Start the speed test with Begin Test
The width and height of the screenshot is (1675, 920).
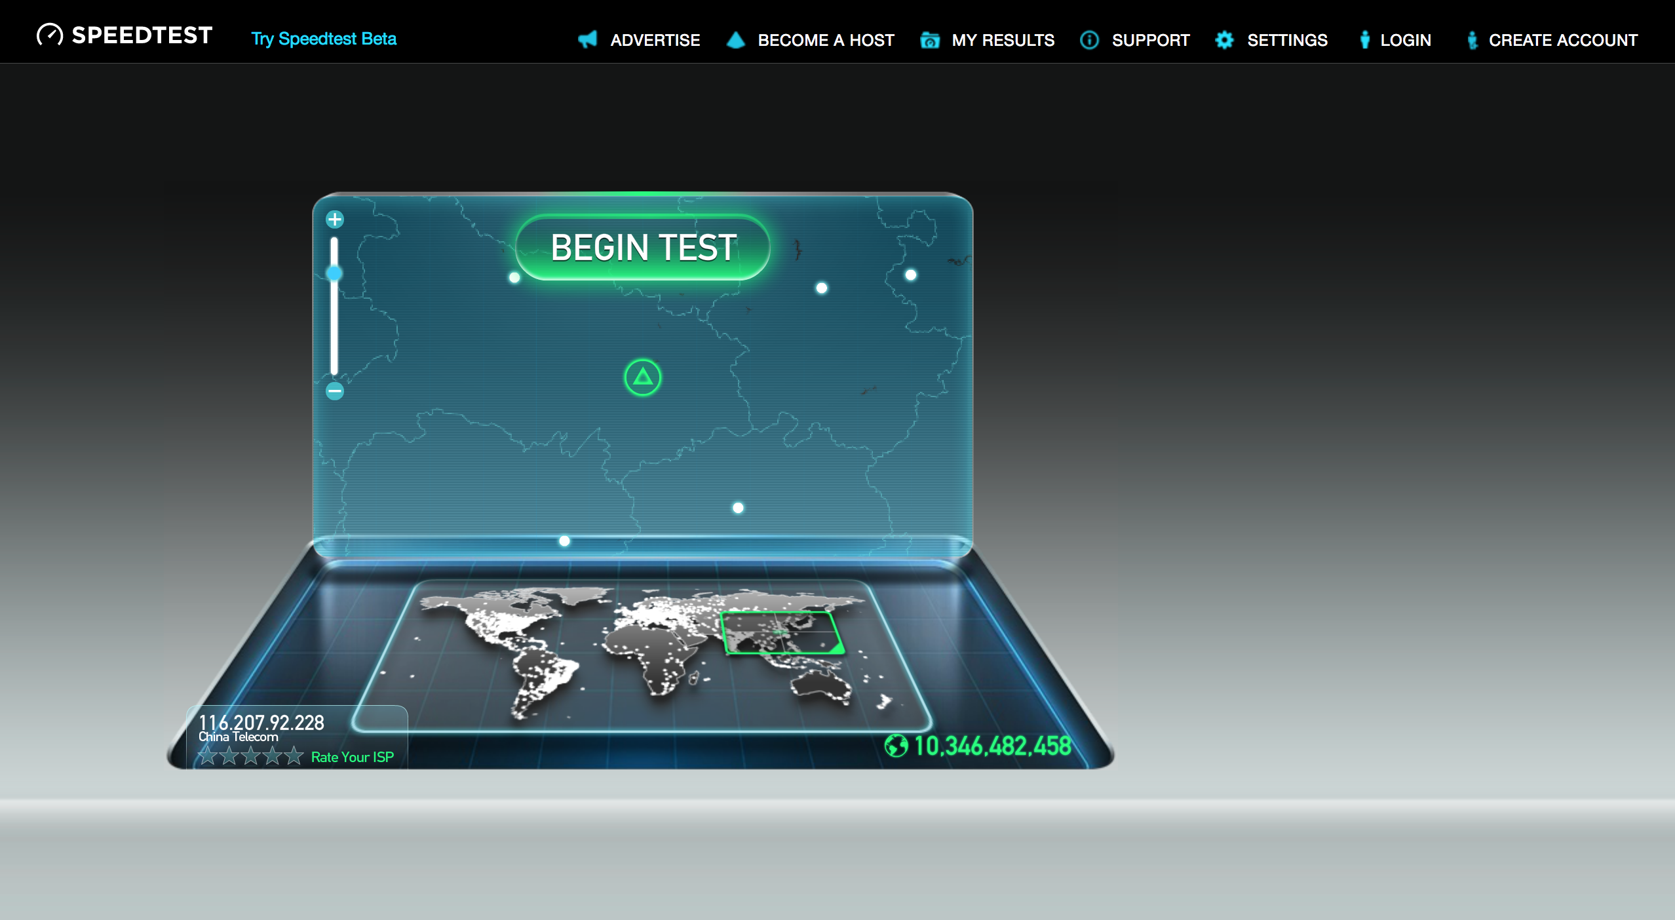[643, 247]
